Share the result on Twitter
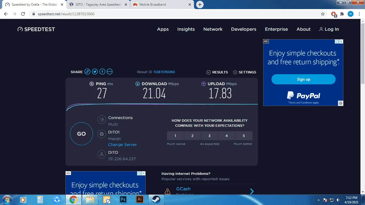365x205 pixels. (x=95, y=72)
